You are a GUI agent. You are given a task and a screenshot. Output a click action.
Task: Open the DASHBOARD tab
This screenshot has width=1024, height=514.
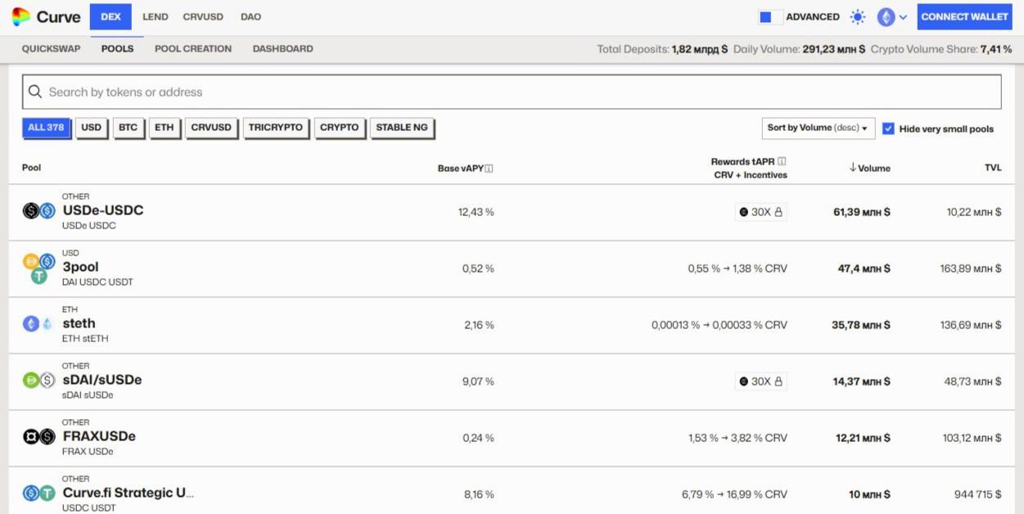click(x=282, y=49)
